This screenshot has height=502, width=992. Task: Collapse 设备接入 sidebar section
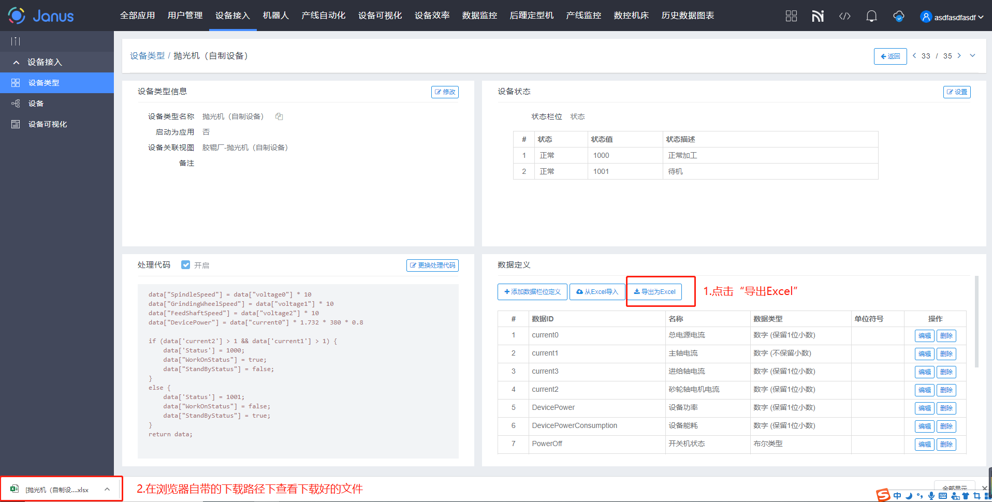pos(57,62)
